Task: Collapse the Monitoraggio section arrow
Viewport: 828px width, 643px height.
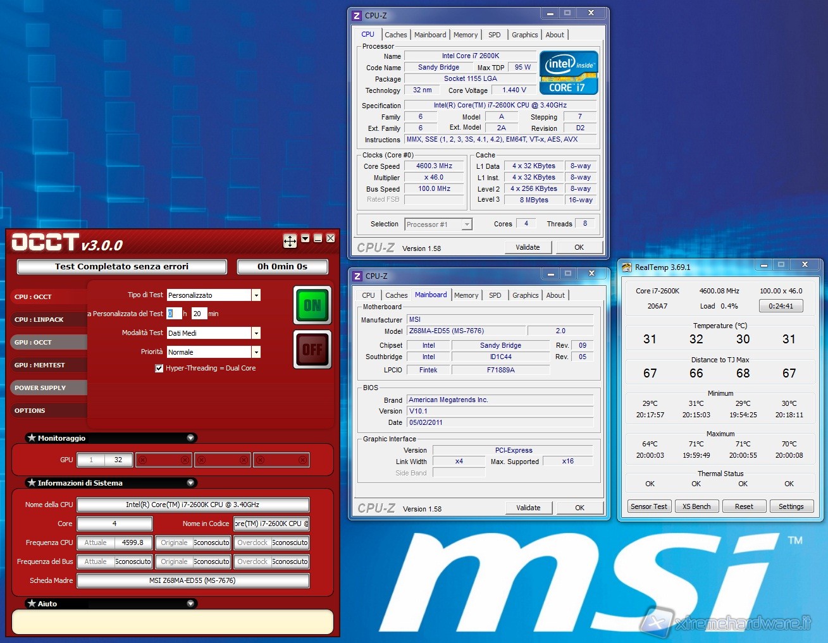Action: pyautogui.click(x=190, y=438)
